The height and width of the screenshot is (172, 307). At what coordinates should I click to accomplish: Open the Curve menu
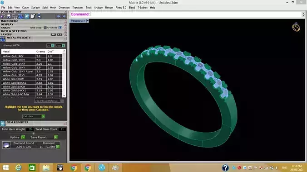[25, 8]
